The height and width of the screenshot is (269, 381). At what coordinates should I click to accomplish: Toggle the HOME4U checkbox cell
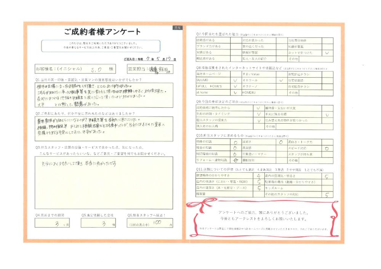282,93
